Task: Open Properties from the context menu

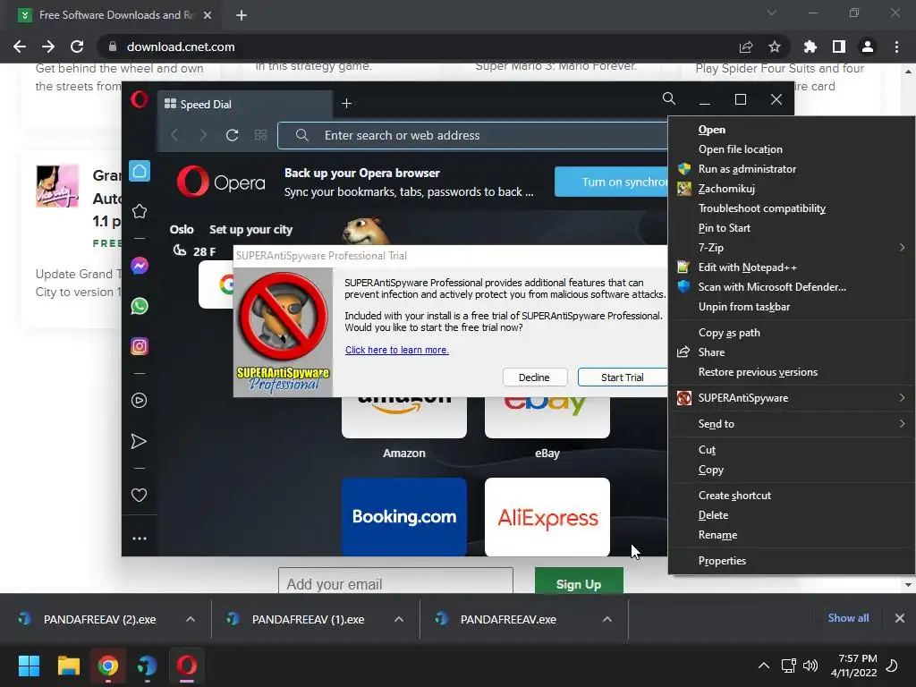Action: click(x=792, y=561)
